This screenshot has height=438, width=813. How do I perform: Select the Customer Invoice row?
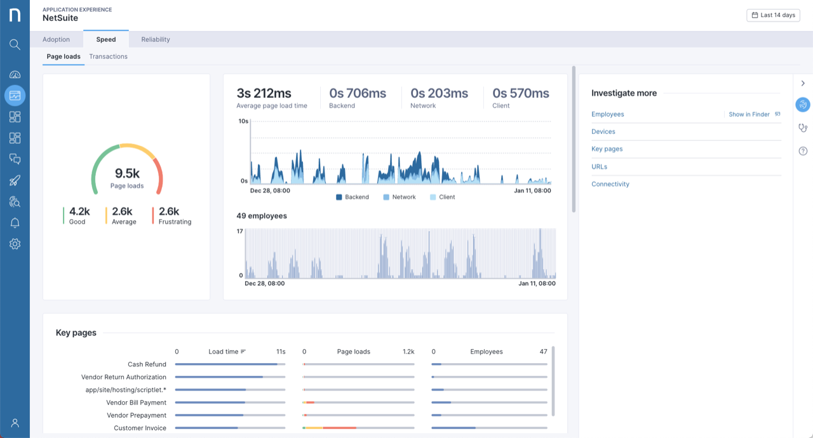tap(302, 428)
